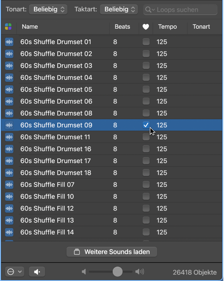Viewport: 224px width, 281px height.
Task: Click audio waveform icon for Shuffle Fill 10
Action: coord(9,197)
